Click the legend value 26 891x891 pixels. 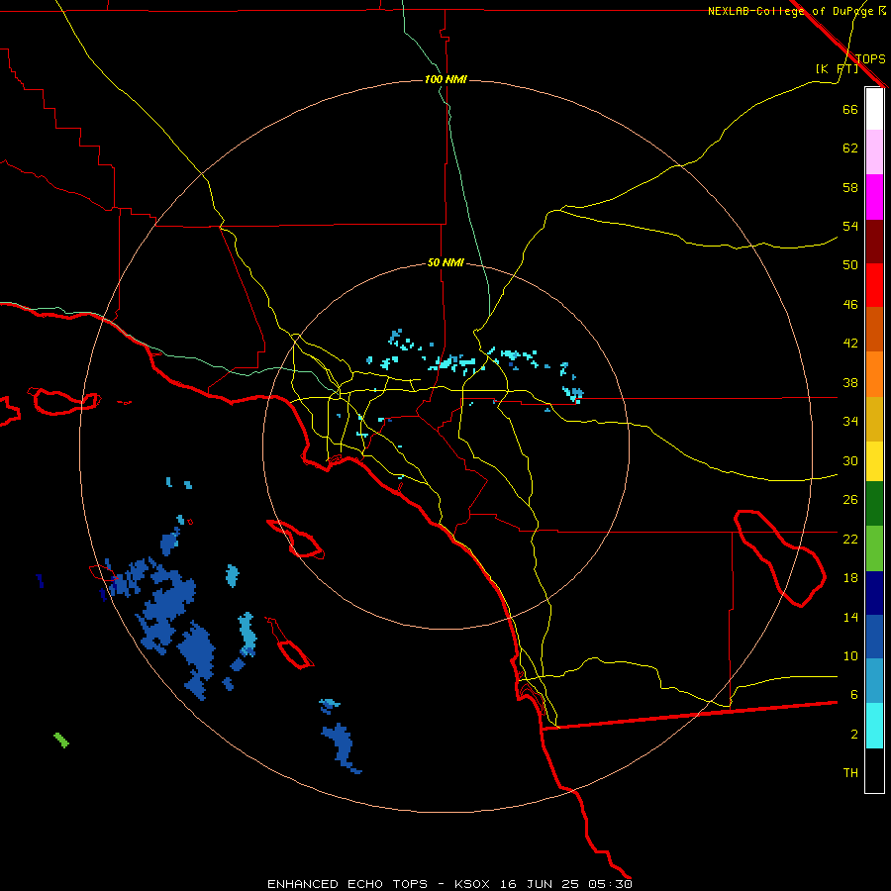[850, 500]
